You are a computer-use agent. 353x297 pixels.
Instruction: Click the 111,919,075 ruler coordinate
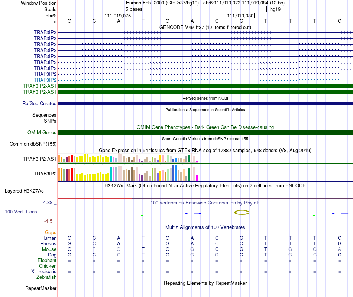point(117,16)
